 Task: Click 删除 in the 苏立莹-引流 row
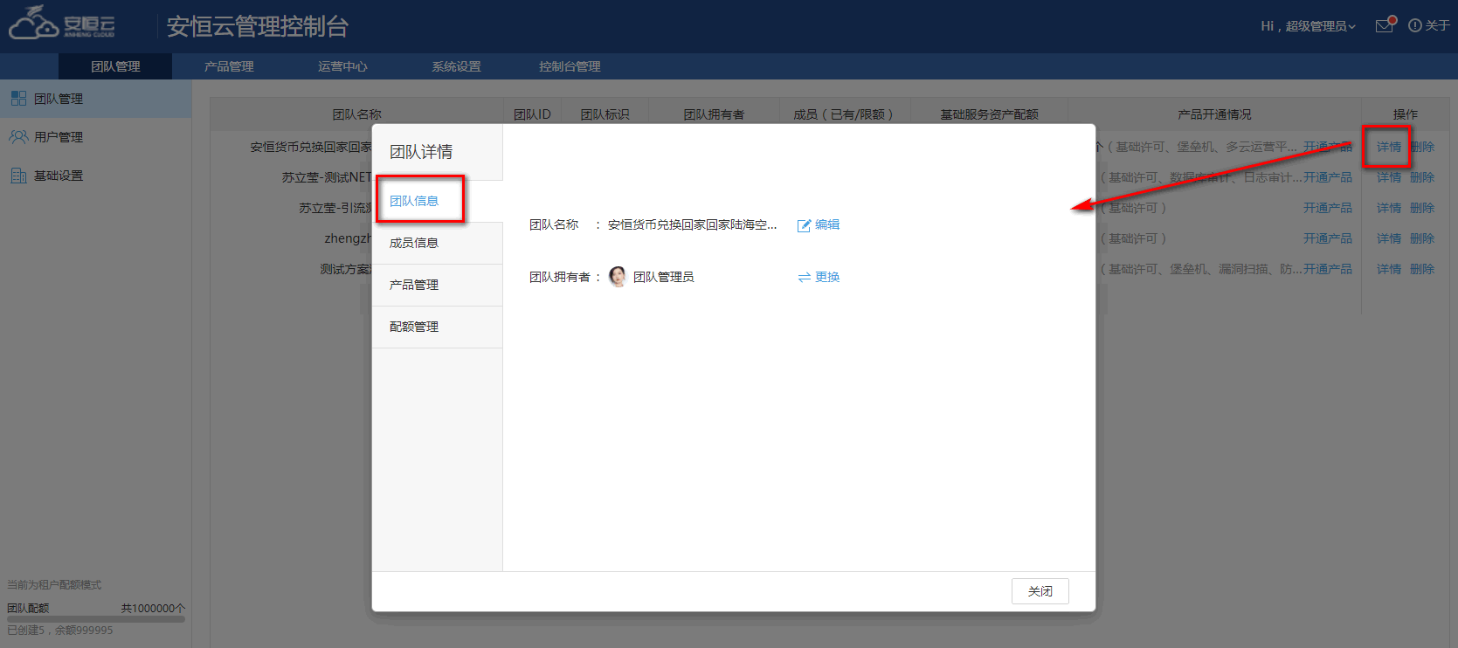point(1422,208)
